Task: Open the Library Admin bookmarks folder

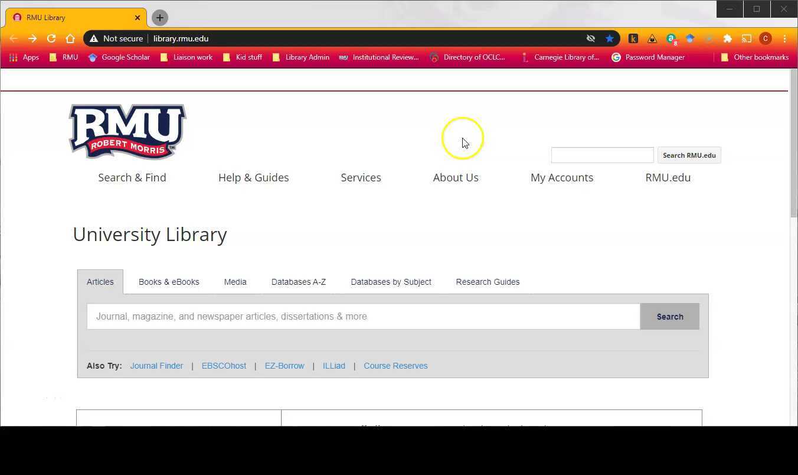Action: [x=301, y=57]
